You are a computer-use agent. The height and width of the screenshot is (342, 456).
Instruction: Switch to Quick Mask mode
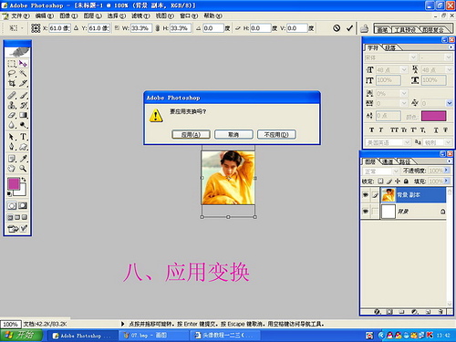23,206
